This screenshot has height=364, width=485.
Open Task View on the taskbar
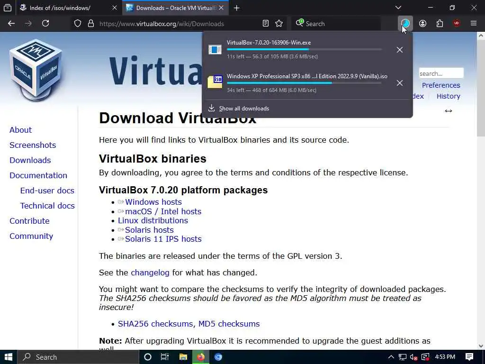point(165,357)
